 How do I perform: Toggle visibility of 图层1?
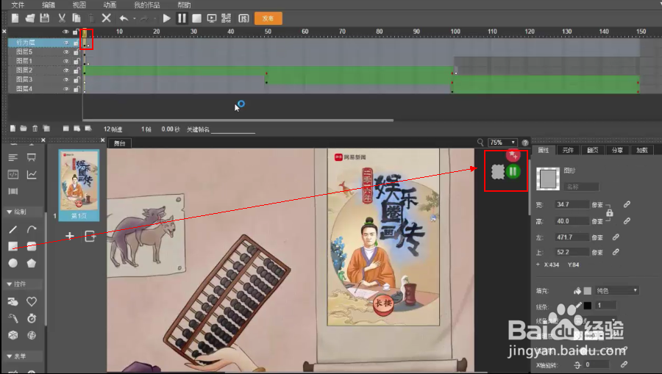[x=66, y=61]
